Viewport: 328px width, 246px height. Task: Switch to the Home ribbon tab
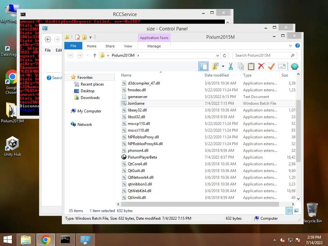pyautogui.click(x=92, y=46)
